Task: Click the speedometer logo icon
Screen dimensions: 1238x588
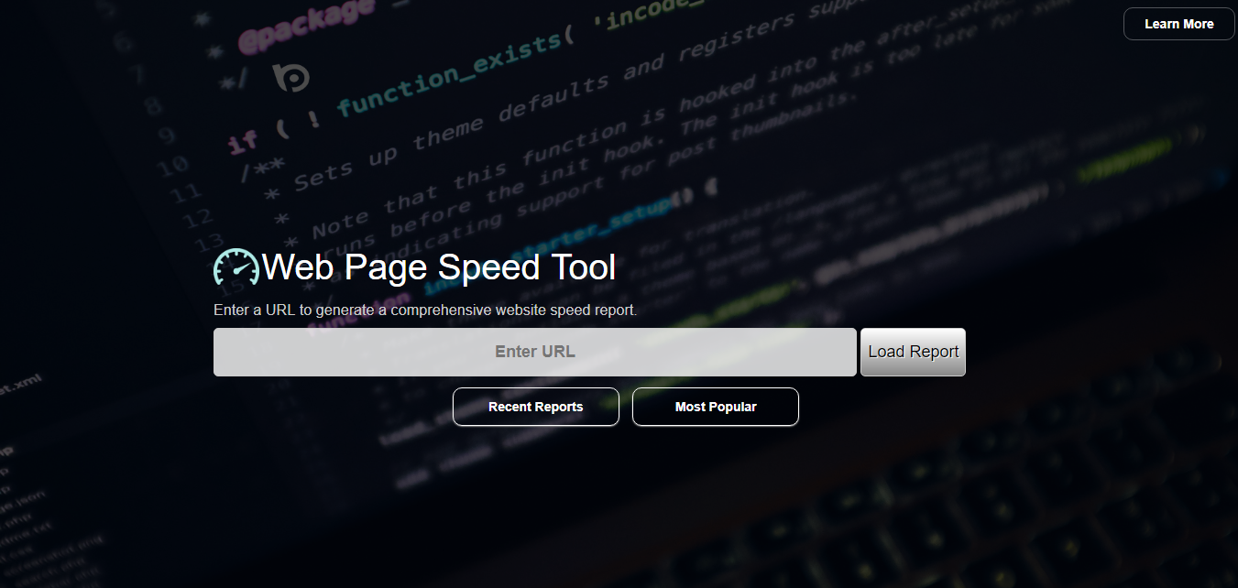Action: pos(237,267)
